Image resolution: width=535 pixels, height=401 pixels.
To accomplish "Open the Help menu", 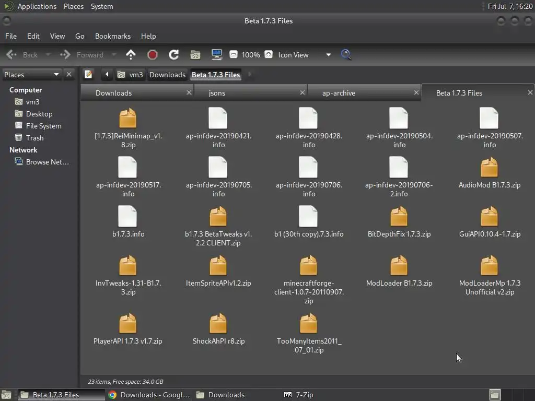I will 148,36.
